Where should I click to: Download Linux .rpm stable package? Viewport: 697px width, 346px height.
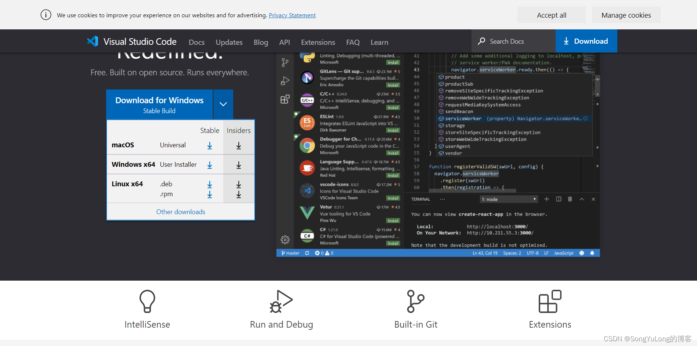(x=210, y=194)
